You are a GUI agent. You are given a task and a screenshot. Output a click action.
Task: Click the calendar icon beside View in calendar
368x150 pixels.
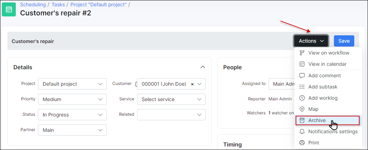(302, 64)
